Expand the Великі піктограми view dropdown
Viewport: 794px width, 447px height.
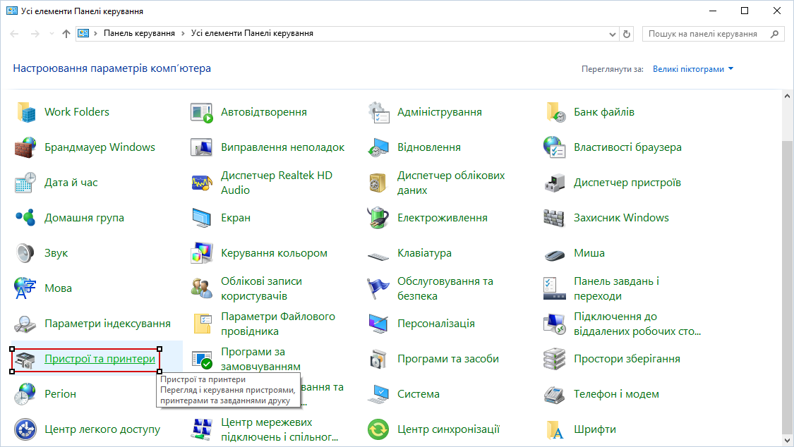pos(692,69)
